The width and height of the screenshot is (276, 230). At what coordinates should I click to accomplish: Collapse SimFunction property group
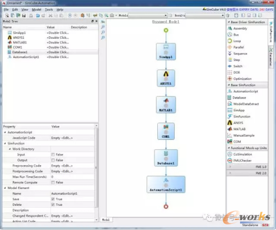[5, 143]
